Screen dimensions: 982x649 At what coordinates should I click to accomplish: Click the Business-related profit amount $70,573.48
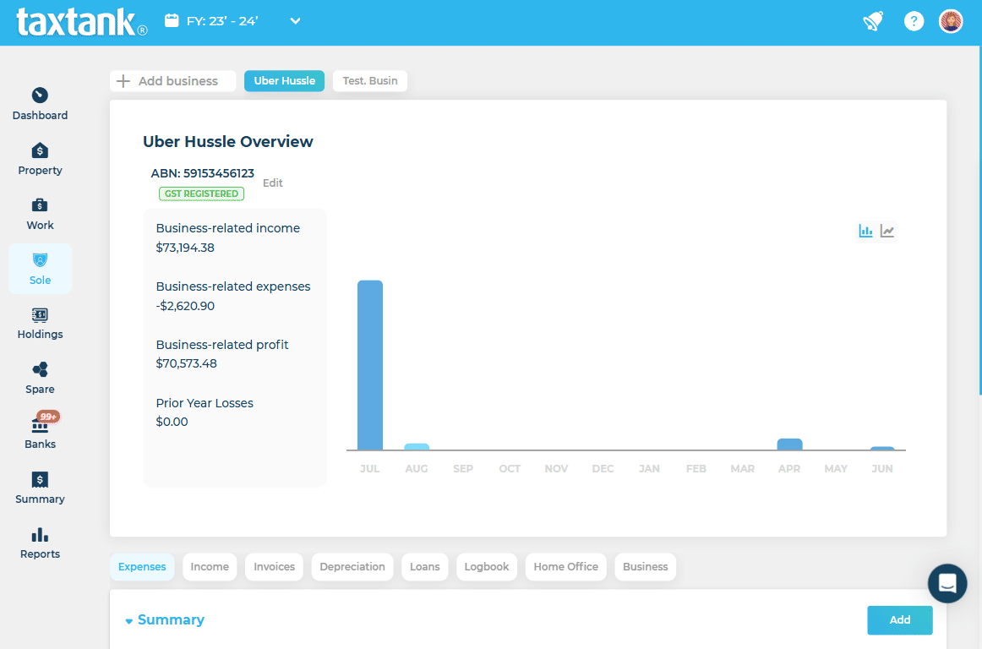coord(187,363)
